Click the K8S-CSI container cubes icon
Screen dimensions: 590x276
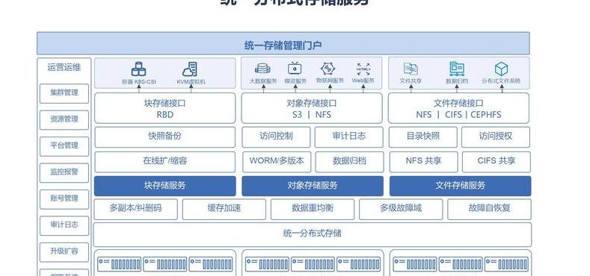pos(138,69)
